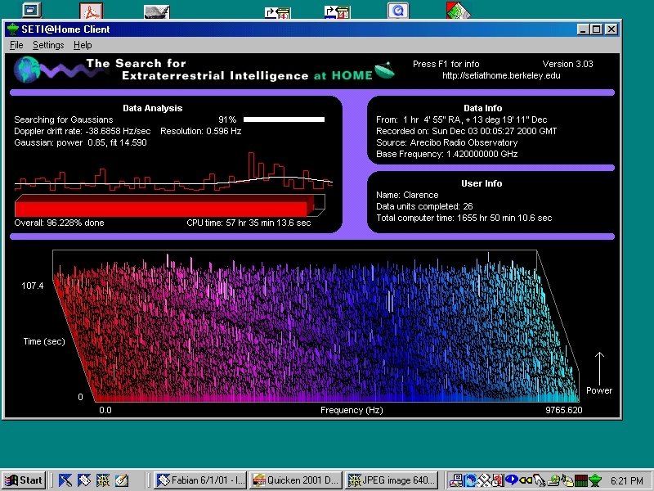Click the Start button
The height and width of the screenshot is (491, 654).
point(24,480)
